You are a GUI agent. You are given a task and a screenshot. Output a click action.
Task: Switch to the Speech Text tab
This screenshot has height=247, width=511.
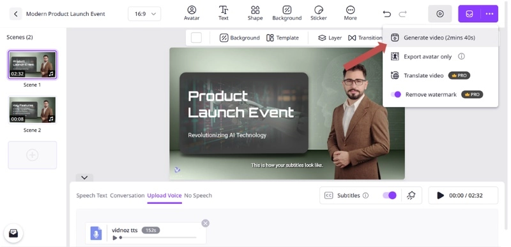pyautogui.click(x=91, y=195)
